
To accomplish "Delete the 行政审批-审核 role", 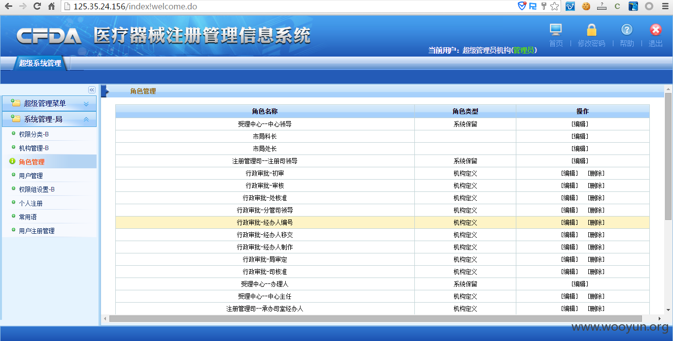I will [x=596, y=186].
